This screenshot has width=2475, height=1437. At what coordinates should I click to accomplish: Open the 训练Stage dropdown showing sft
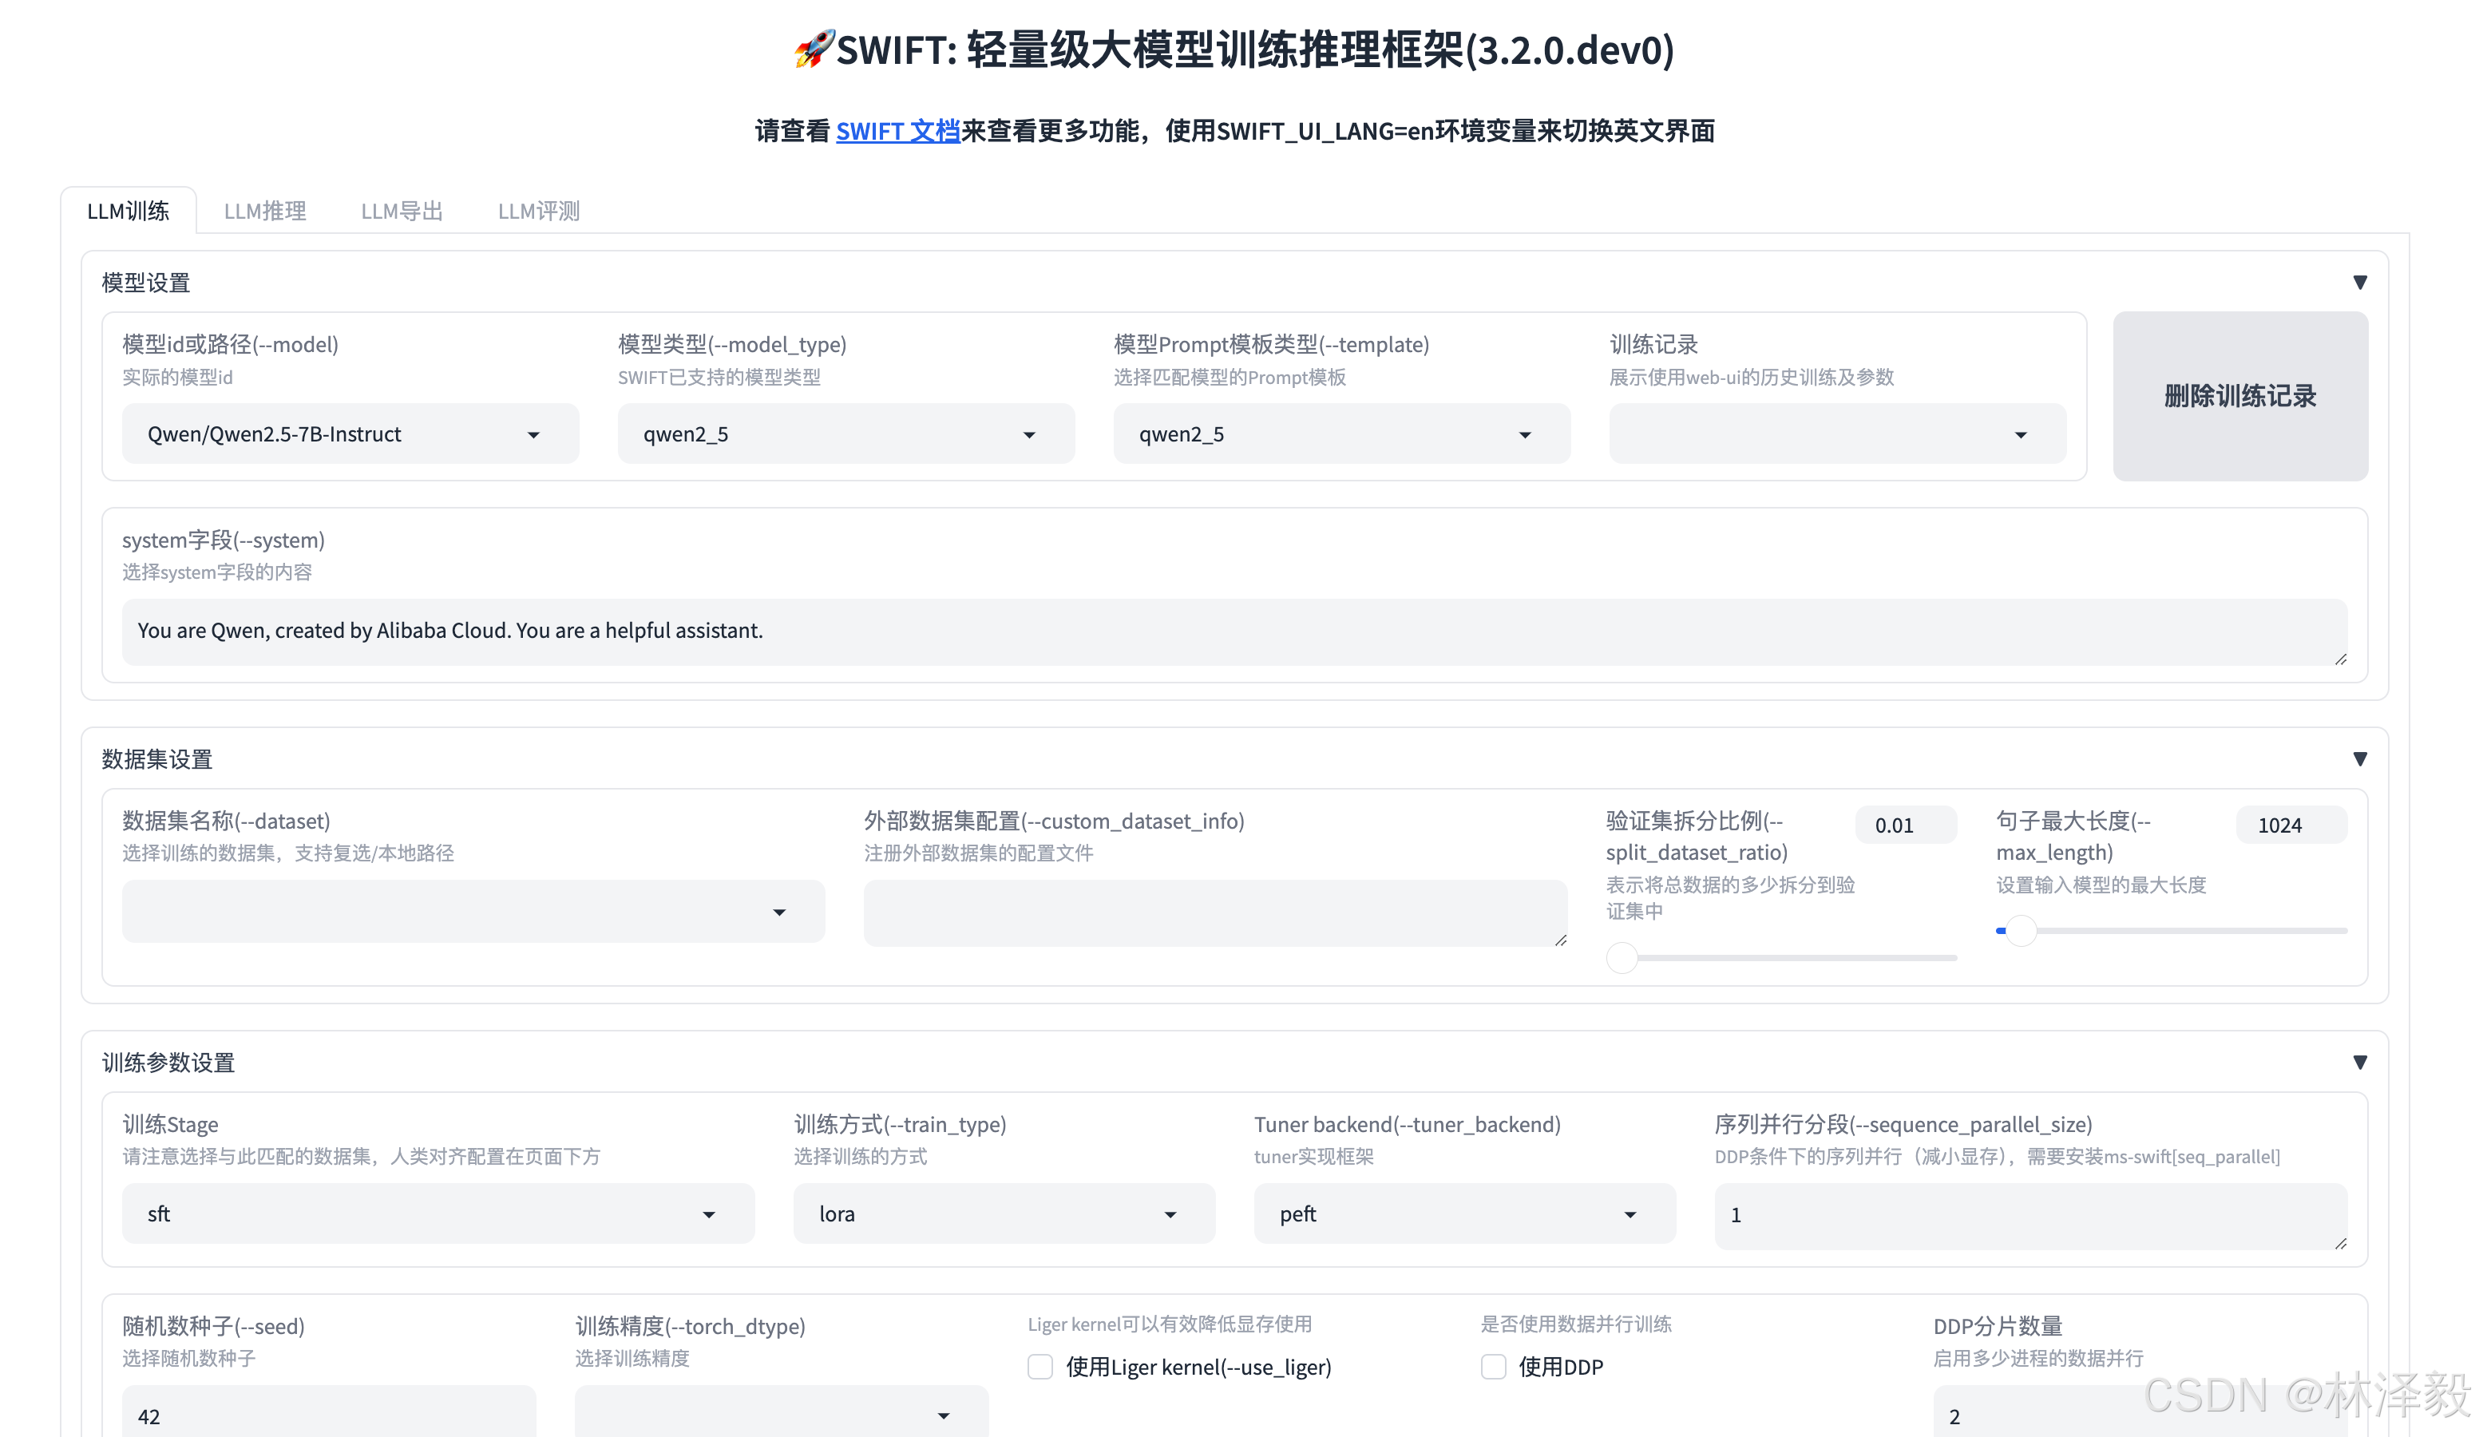(437, 1214)
